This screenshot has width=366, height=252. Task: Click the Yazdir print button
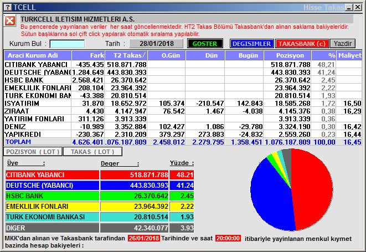343,44
